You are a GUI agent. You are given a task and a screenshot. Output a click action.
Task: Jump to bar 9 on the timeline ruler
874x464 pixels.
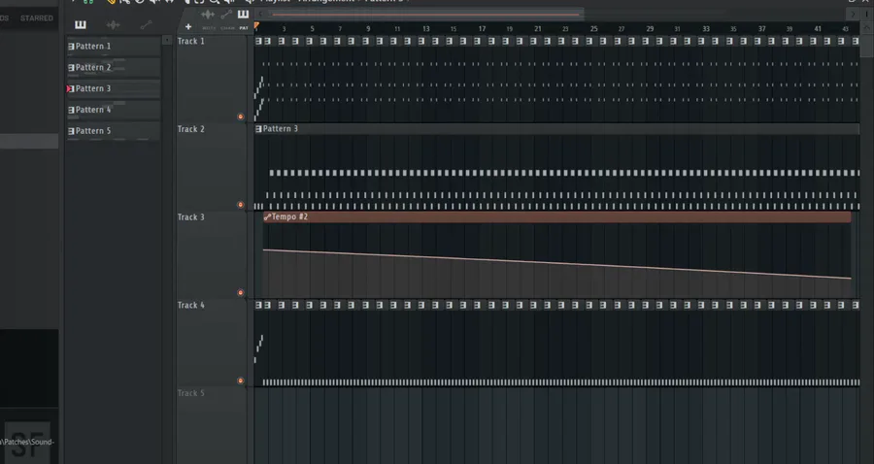[368, 28]
